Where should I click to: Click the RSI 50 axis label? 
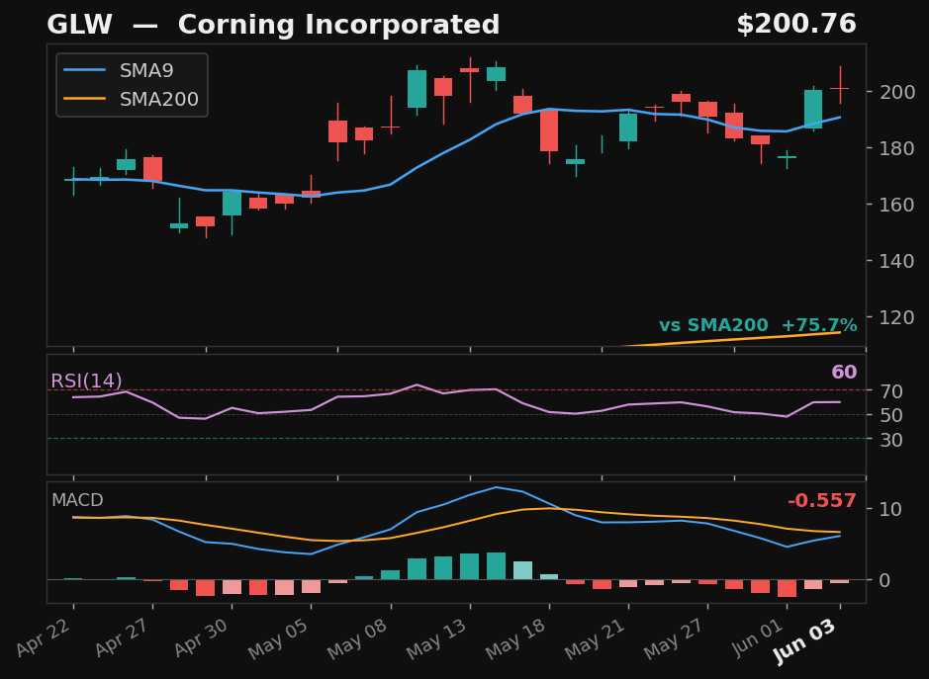(x=891, y=415)
